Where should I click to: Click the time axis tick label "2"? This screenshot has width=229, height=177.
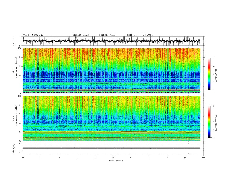(x=59, y=158)
